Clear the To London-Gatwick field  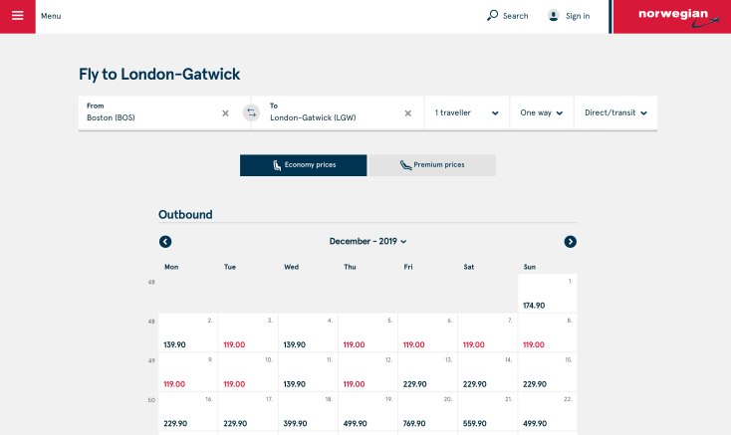tap(407, 113)
